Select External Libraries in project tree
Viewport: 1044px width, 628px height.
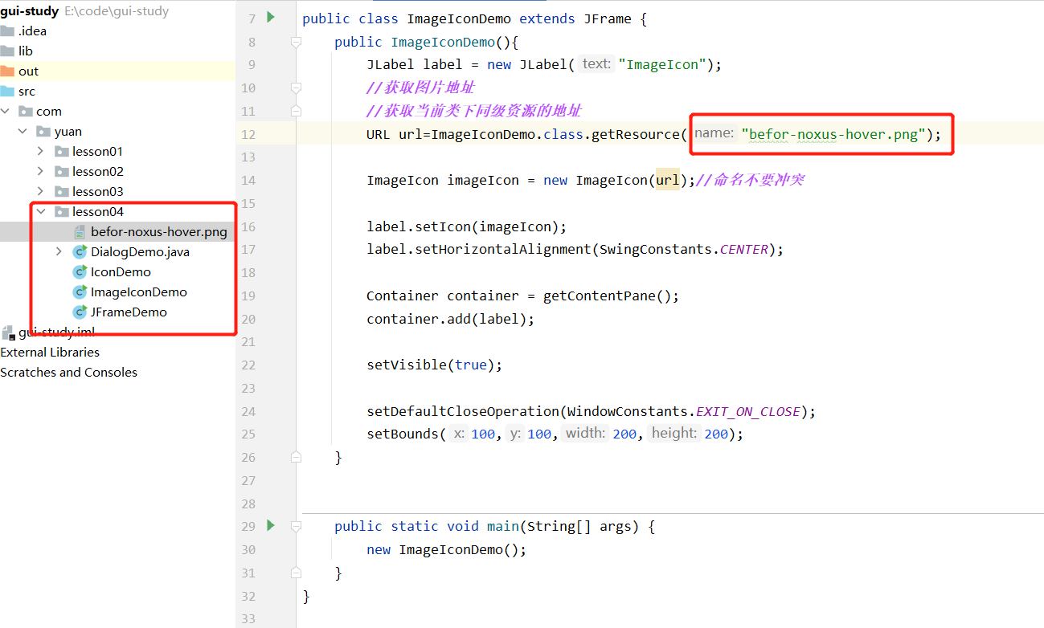[50, 353]
